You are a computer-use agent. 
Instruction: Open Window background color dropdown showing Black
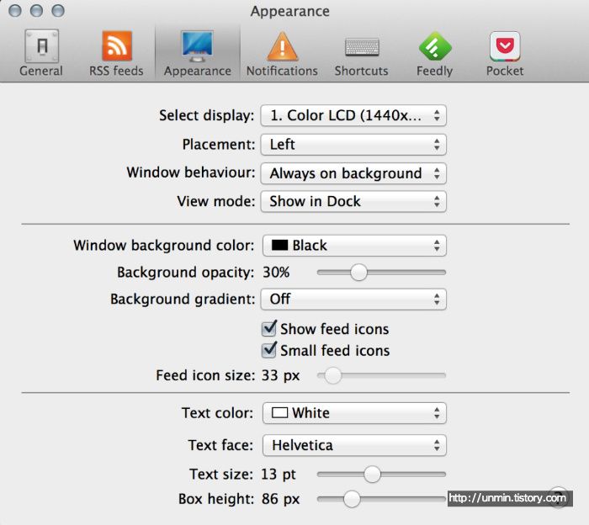tap(354, 246)
